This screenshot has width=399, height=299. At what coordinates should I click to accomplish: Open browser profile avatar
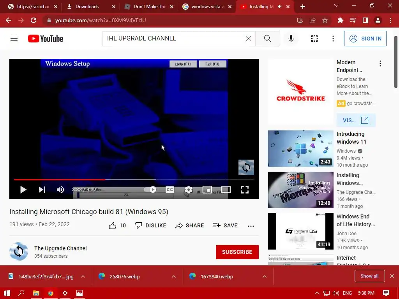pyautogui.click(x=378, y=20)
